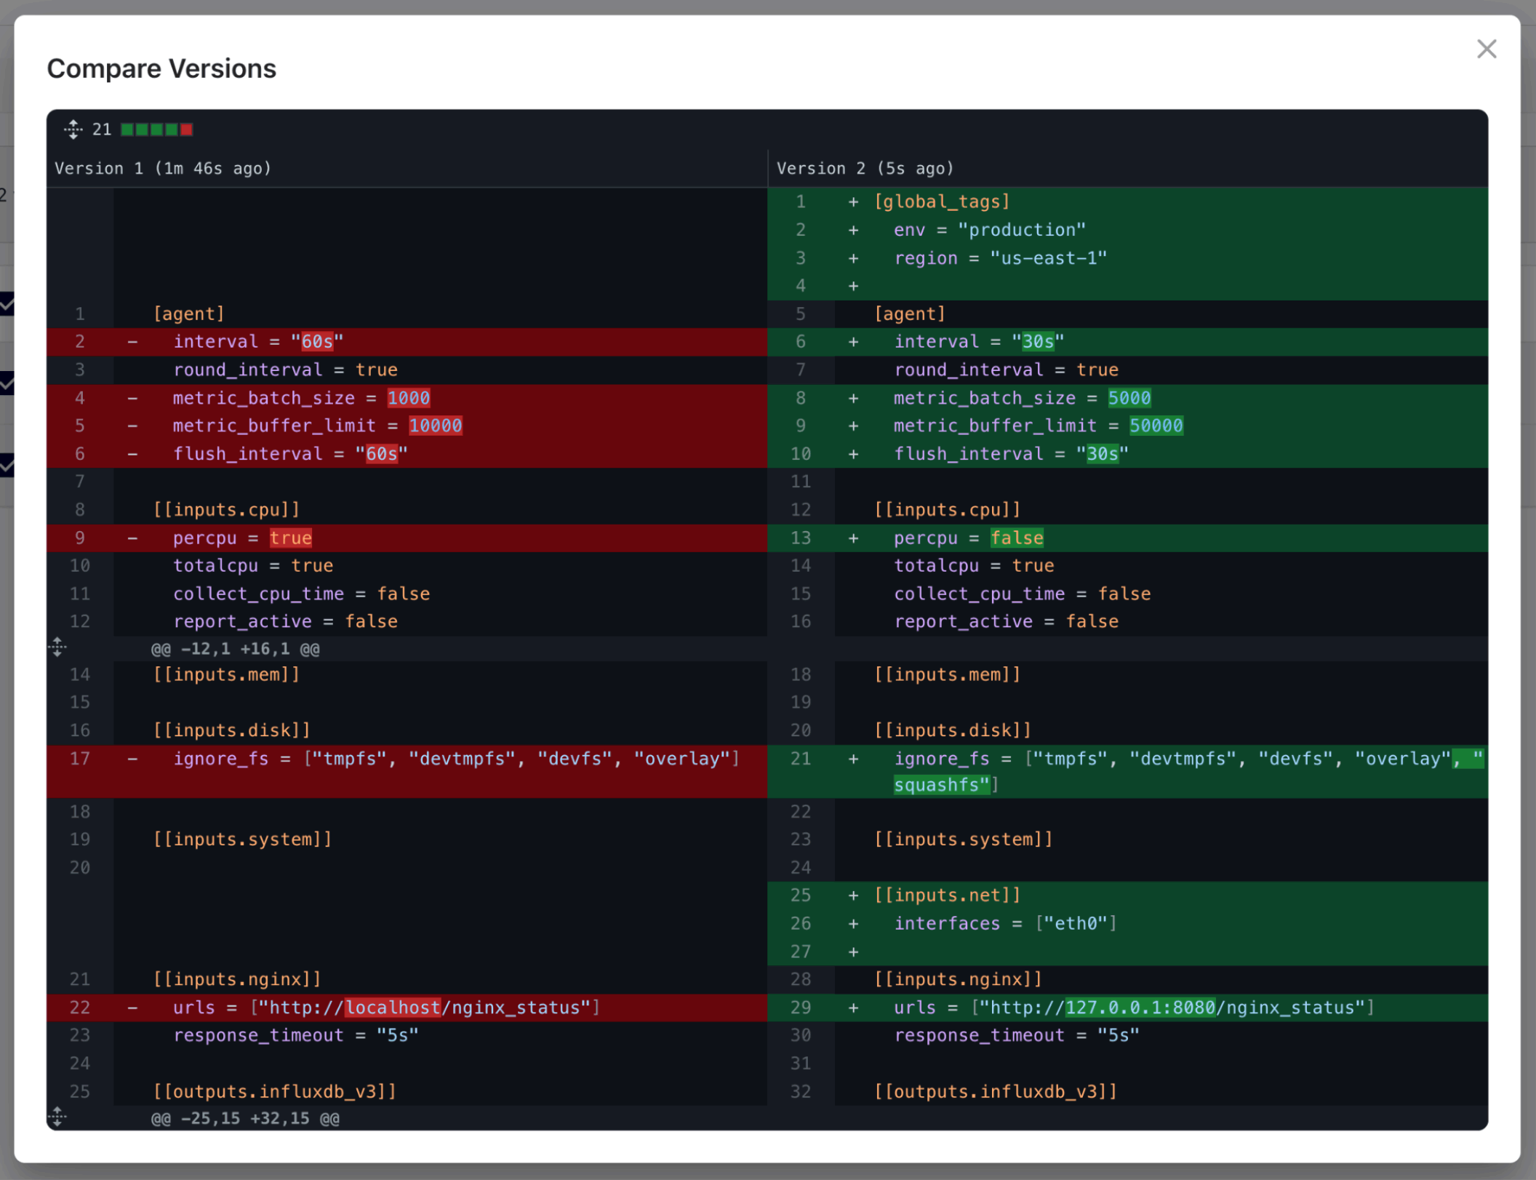Click collect_cpu_time = false in Version 2 pane
Screen dimensions: 1536x1180
pos(1023,594)
